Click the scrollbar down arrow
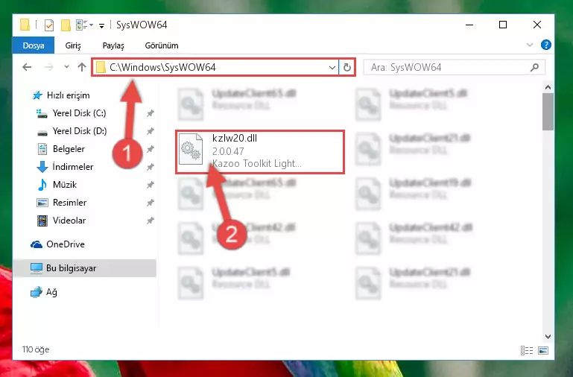This screenshot has height=377, width=573. tap(548, 337)
